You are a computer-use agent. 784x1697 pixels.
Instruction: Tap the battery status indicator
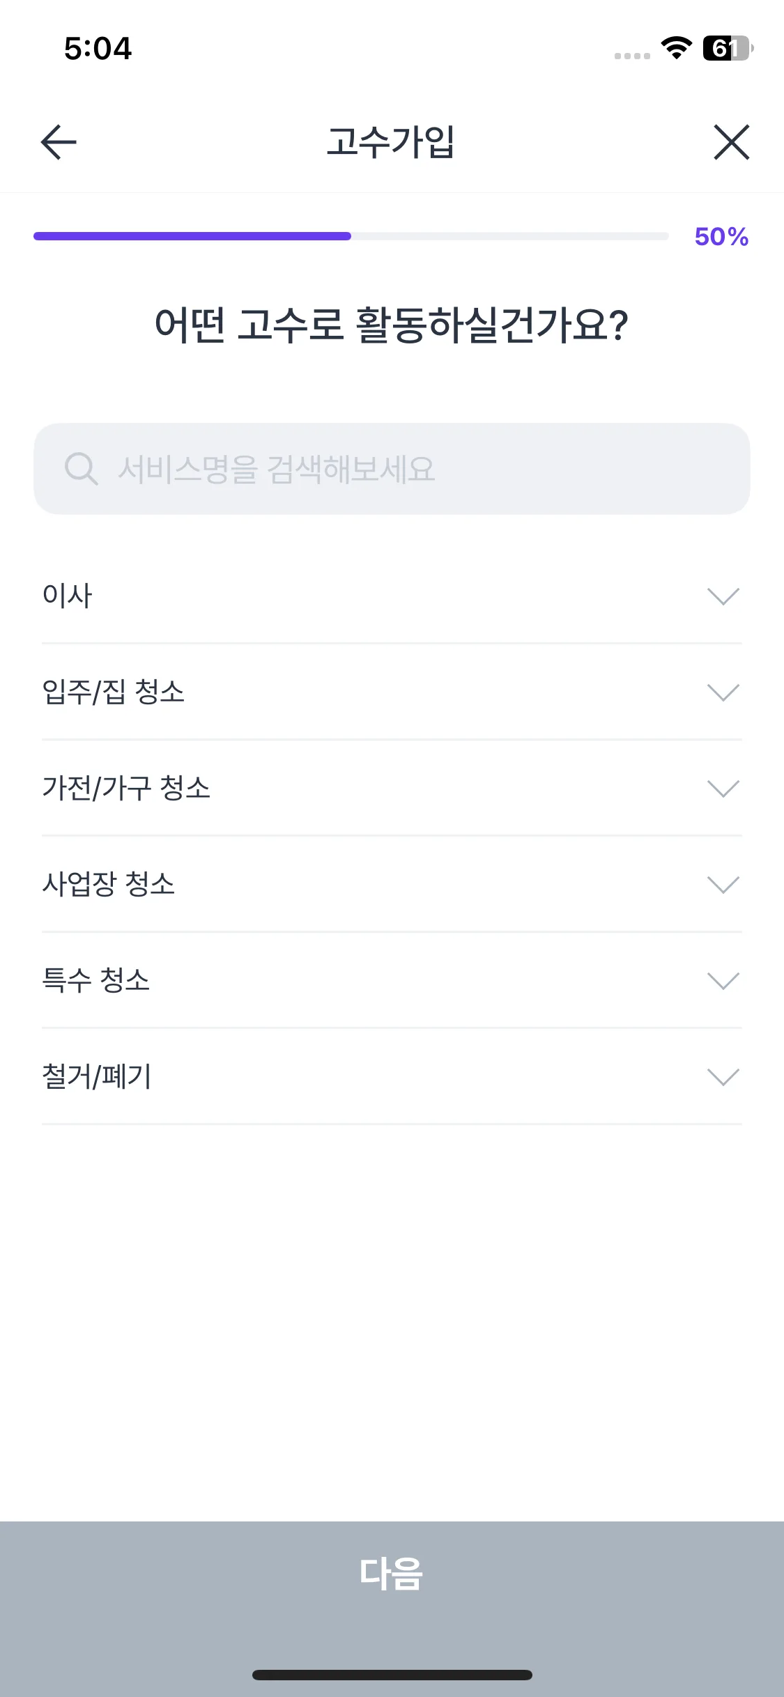click(x=728, y=48)
